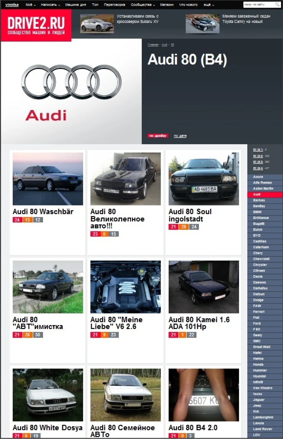Expand the ещё menu
Viewport: 283px width, 439px height.
[x=209, y=5]
